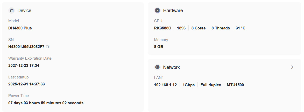Click the warranty expiration date value
304x112 pixels.
[x=24, y=66]
